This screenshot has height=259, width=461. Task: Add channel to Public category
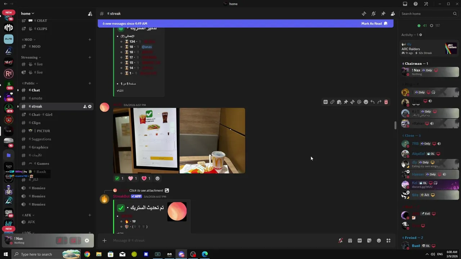point(90,83)
